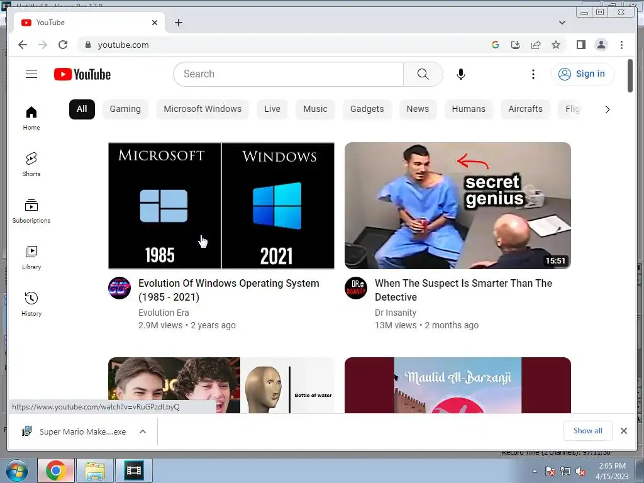Screen dimensions: 644x483
Task: Open Shorts from the sidebar
Action: coord(31,164)
